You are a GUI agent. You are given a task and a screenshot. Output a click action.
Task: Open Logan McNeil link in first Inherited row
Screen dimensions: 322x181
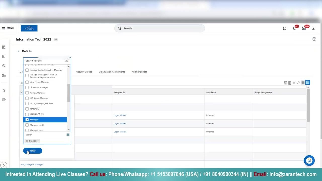(120, 115)
